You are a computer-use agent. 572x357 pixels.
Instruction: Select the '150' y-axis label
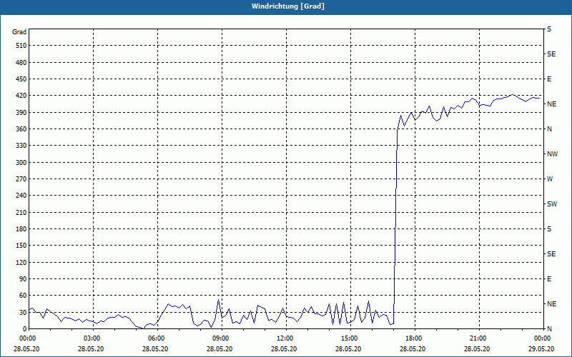(21, 246)
